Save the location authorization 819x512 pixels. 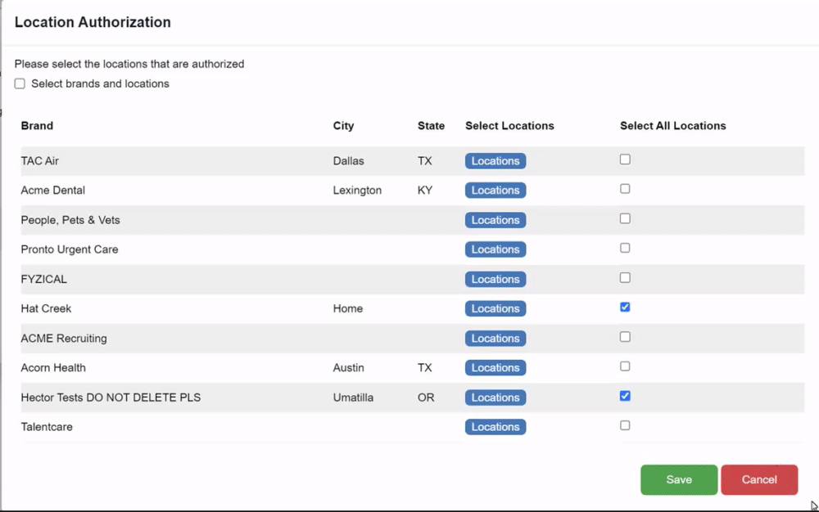click(678, 480)
